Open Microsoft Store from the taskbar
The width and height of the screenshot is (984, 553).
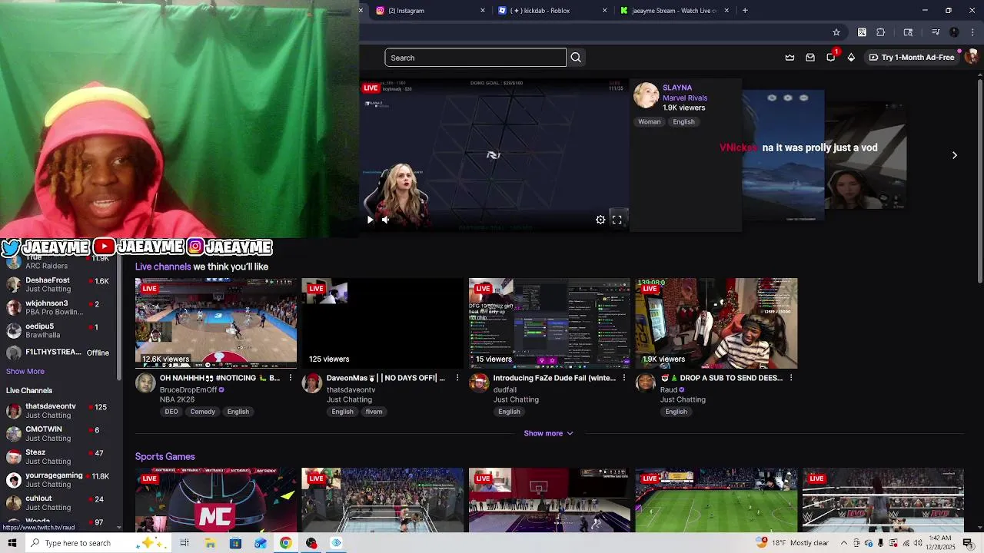click(x=235, y=543)
